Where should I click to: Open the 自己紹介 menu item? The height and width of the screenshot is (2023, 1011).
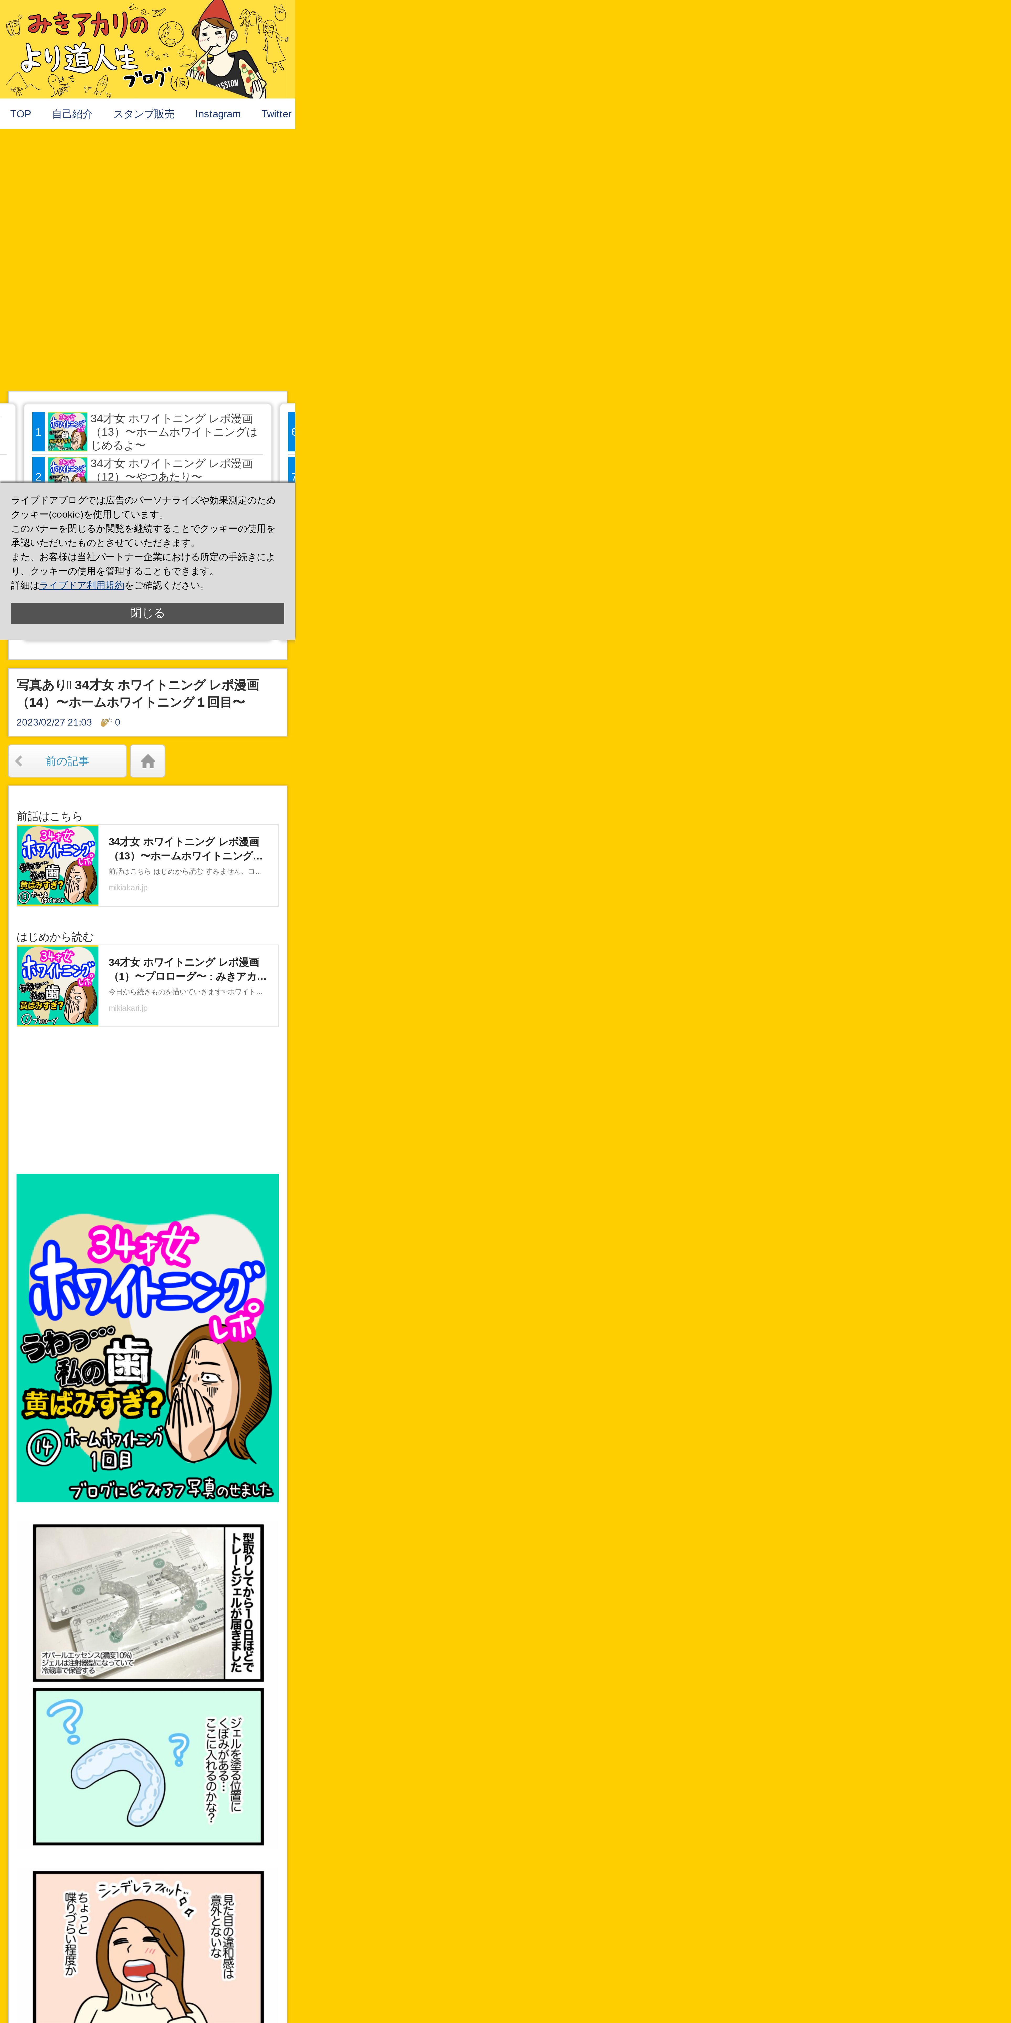[72, 114]
